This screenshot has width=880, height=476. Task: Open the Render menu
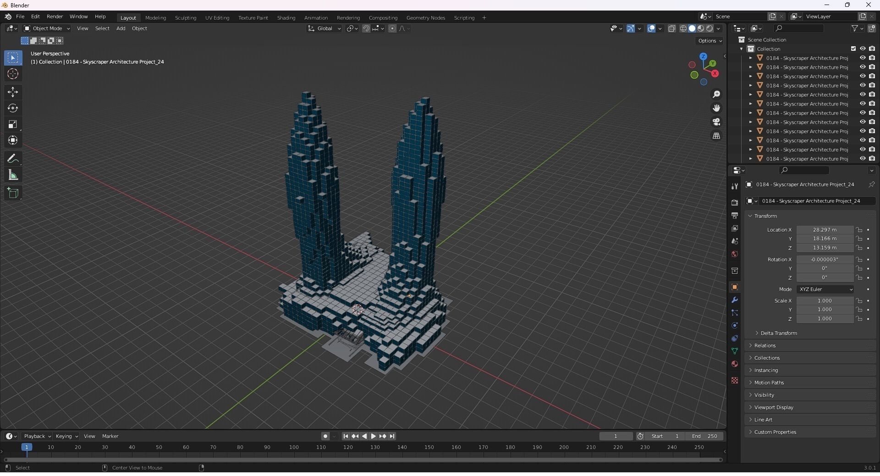[55, 16]
